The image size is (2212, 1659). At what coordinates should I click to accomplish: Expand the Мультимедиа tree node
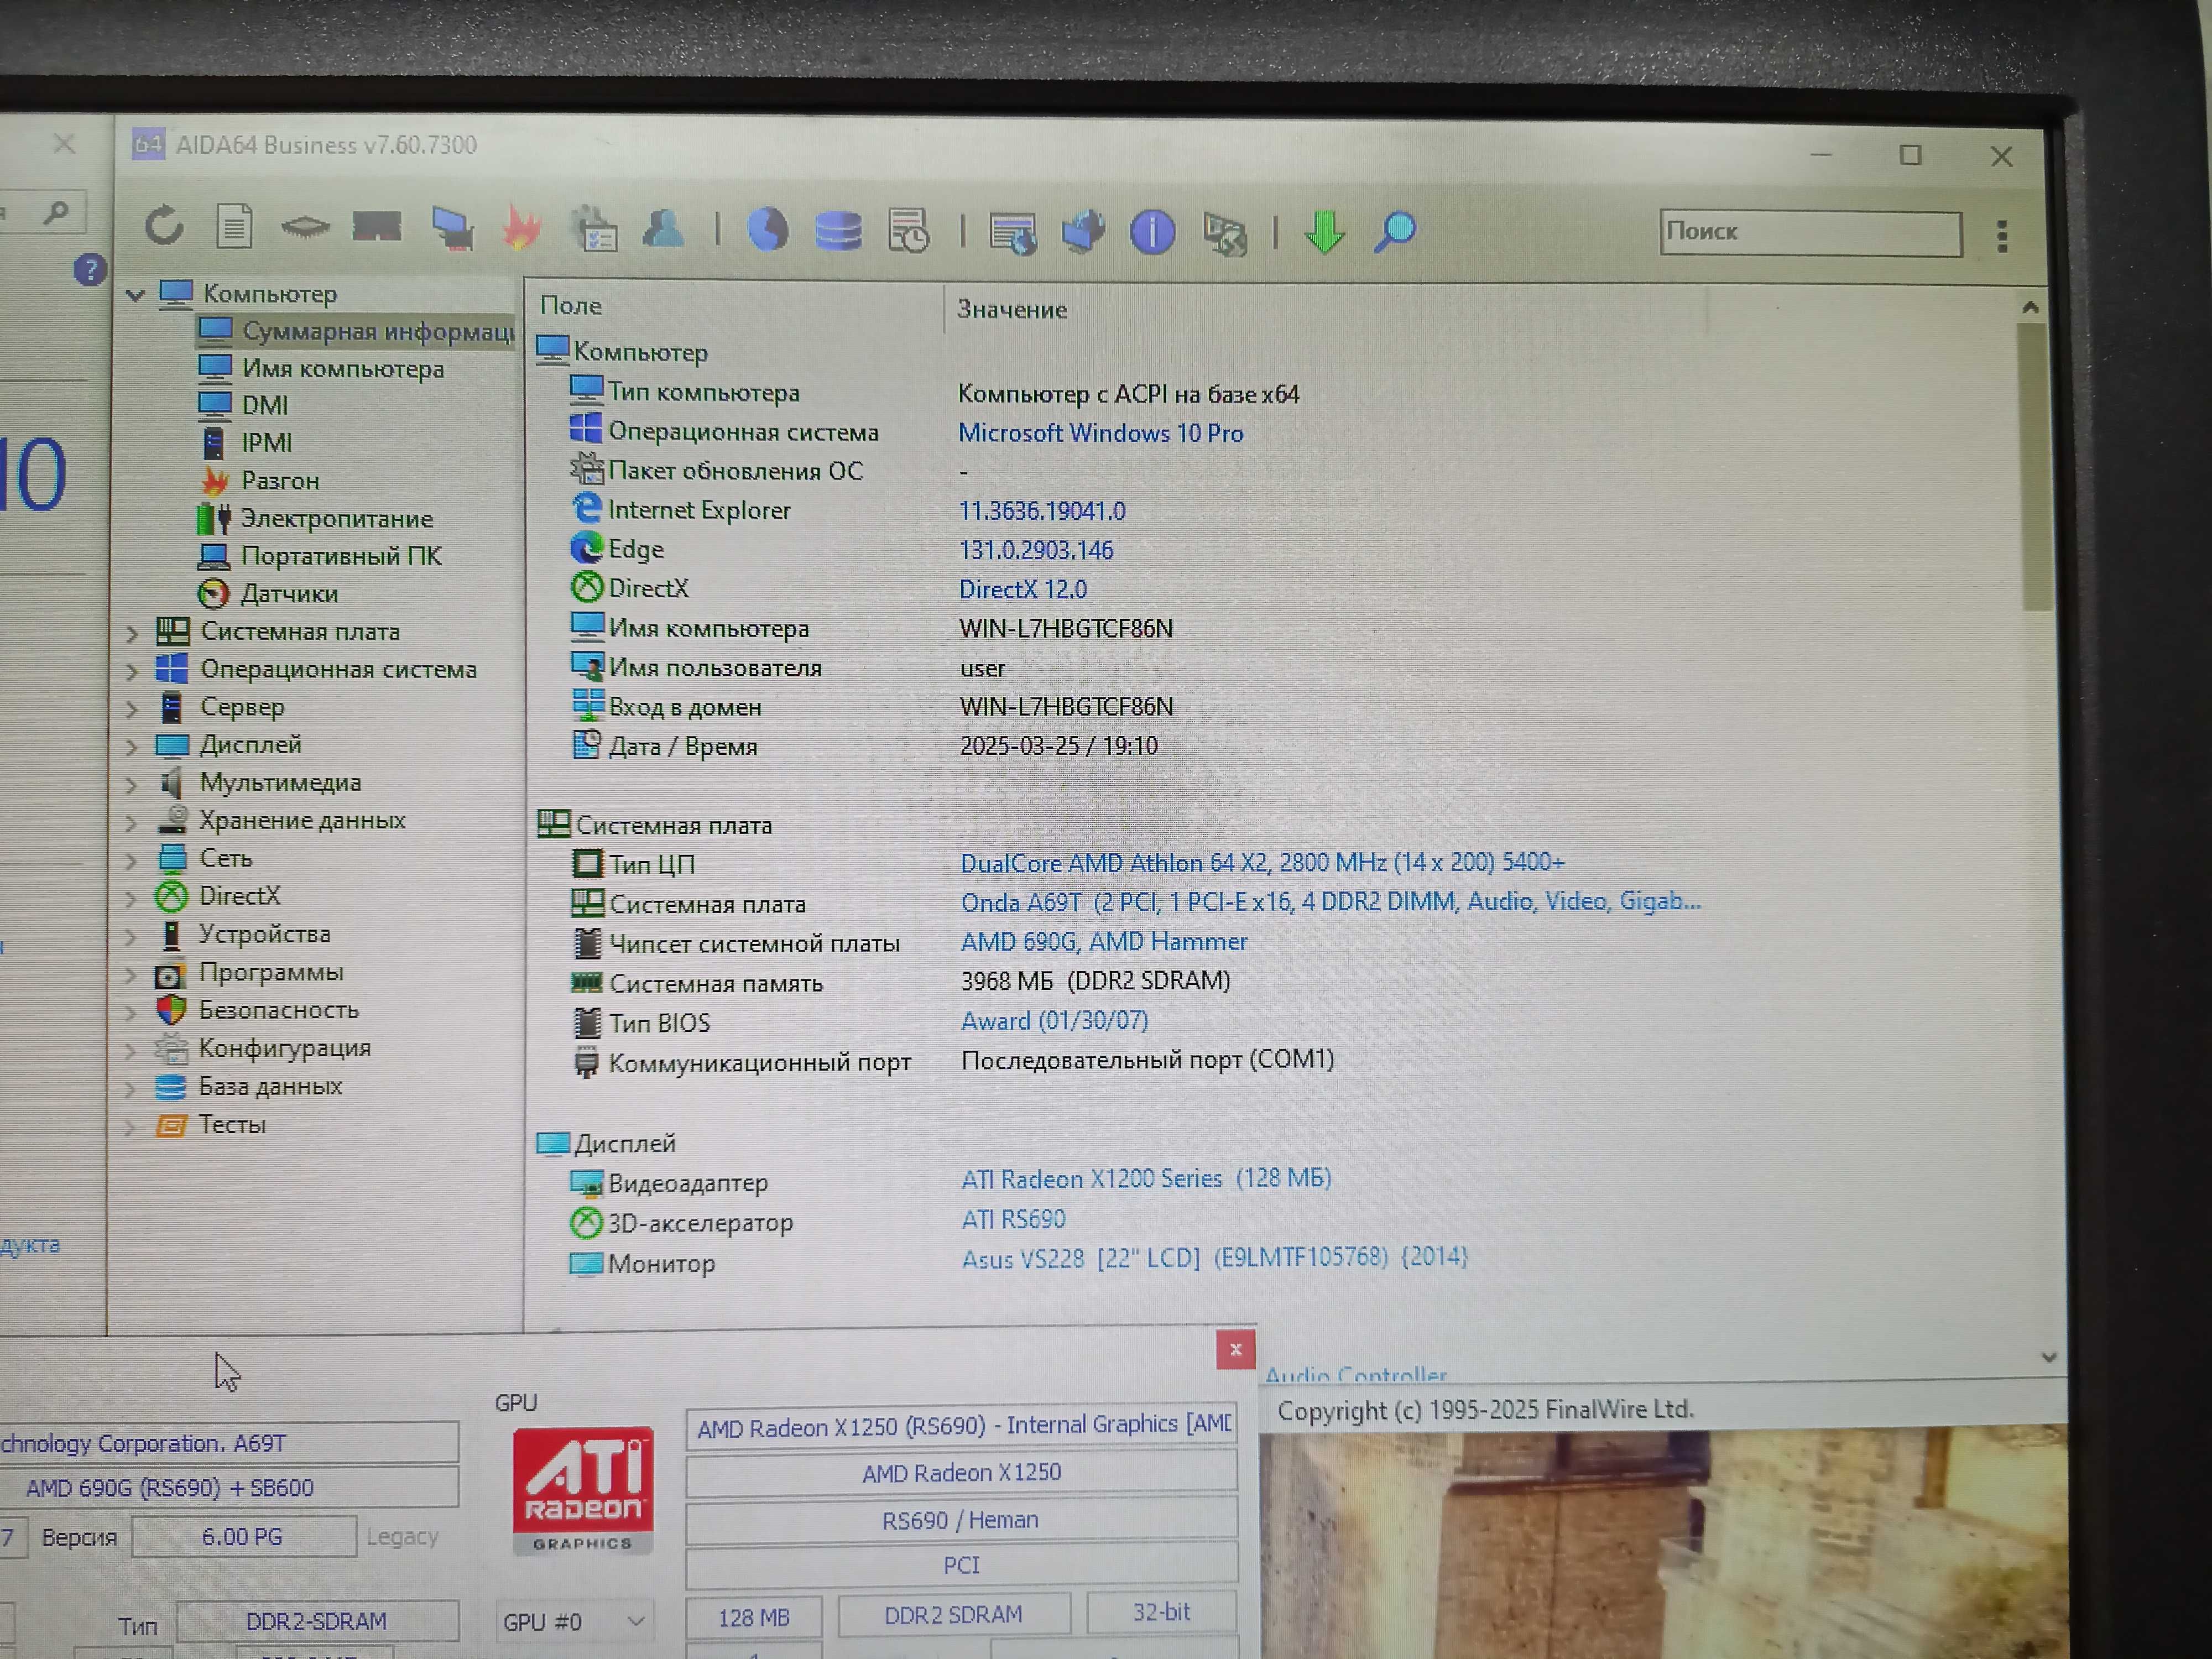131,785
